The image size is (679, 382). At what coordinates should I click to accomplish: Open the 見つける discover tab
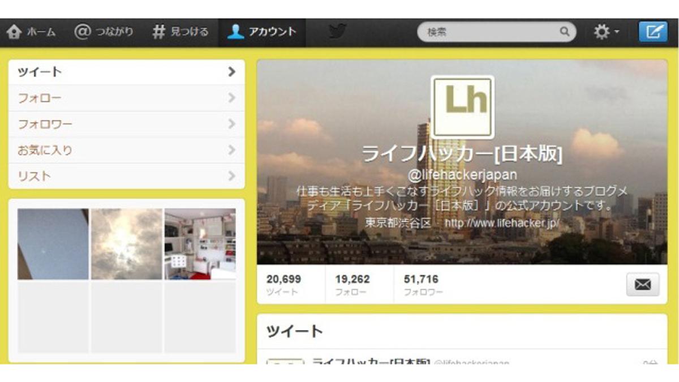(181, 32)
